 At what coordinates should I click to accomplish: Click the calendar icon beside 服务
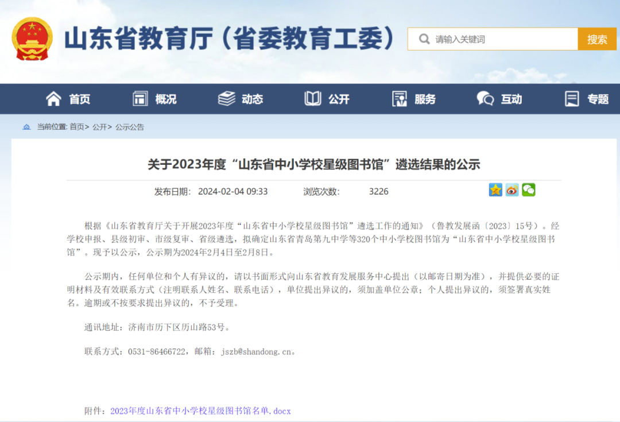click(x=398, y=98)
